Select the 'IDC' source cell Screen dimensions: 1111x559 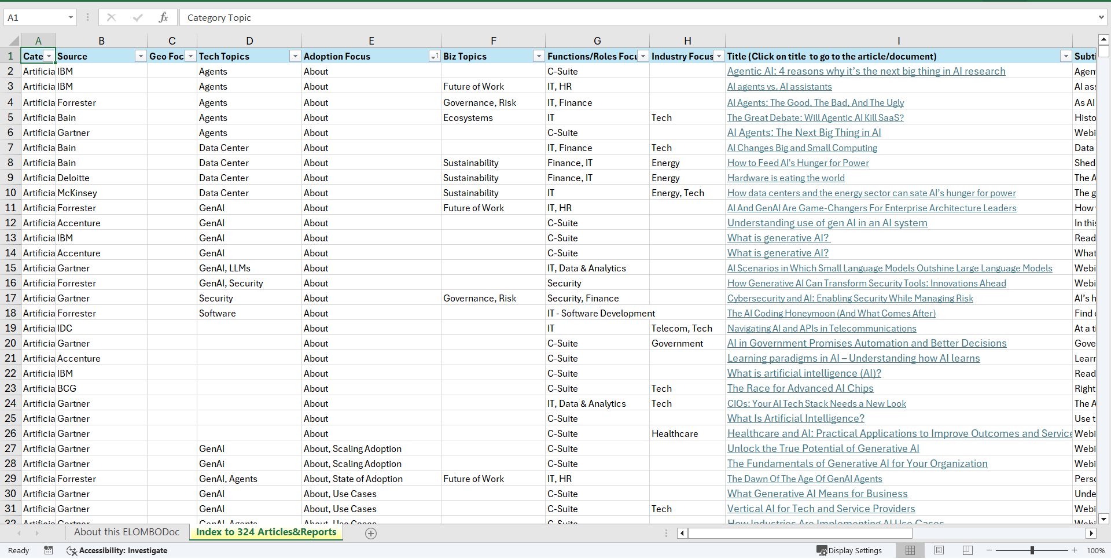(x=101, y=329)
